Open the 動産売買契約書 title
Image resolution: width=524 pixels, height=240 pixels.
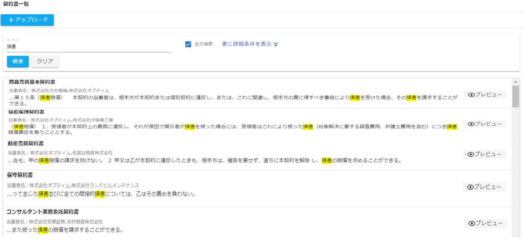[x=26, y=143]
